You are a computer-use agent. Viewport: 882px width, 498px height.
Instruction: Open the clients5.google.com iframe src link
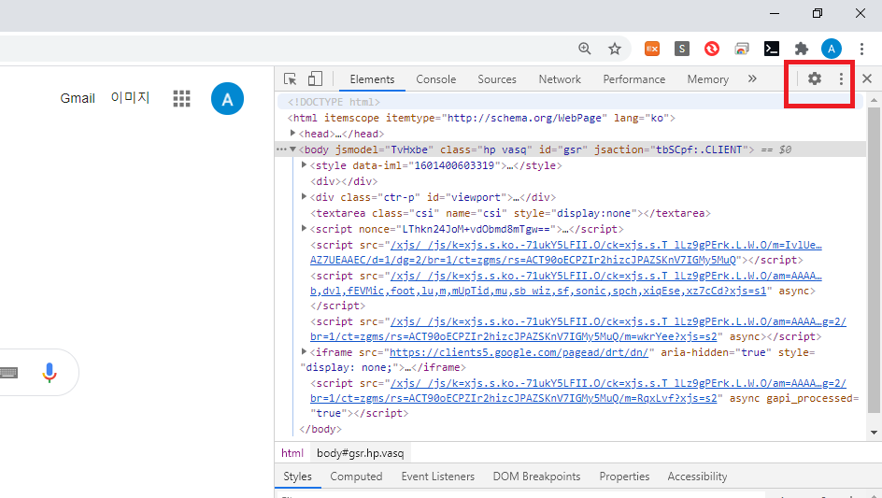(519, 352)
